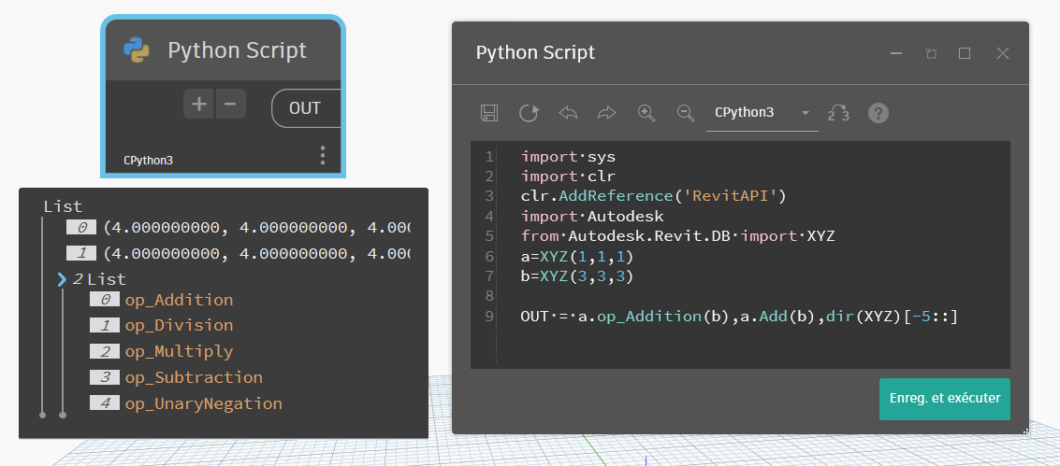The width and height of the screenshot is (1060, 466).
Task: Zoom out on the script editor text
Action: click(x=686, y=113)
